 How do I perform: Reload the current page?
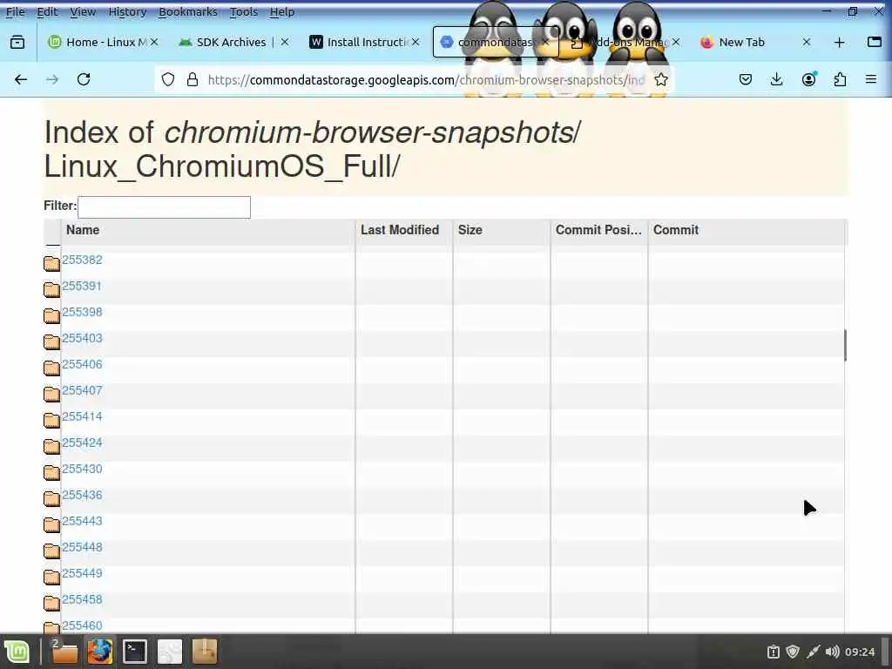click(x=84, y=79)
